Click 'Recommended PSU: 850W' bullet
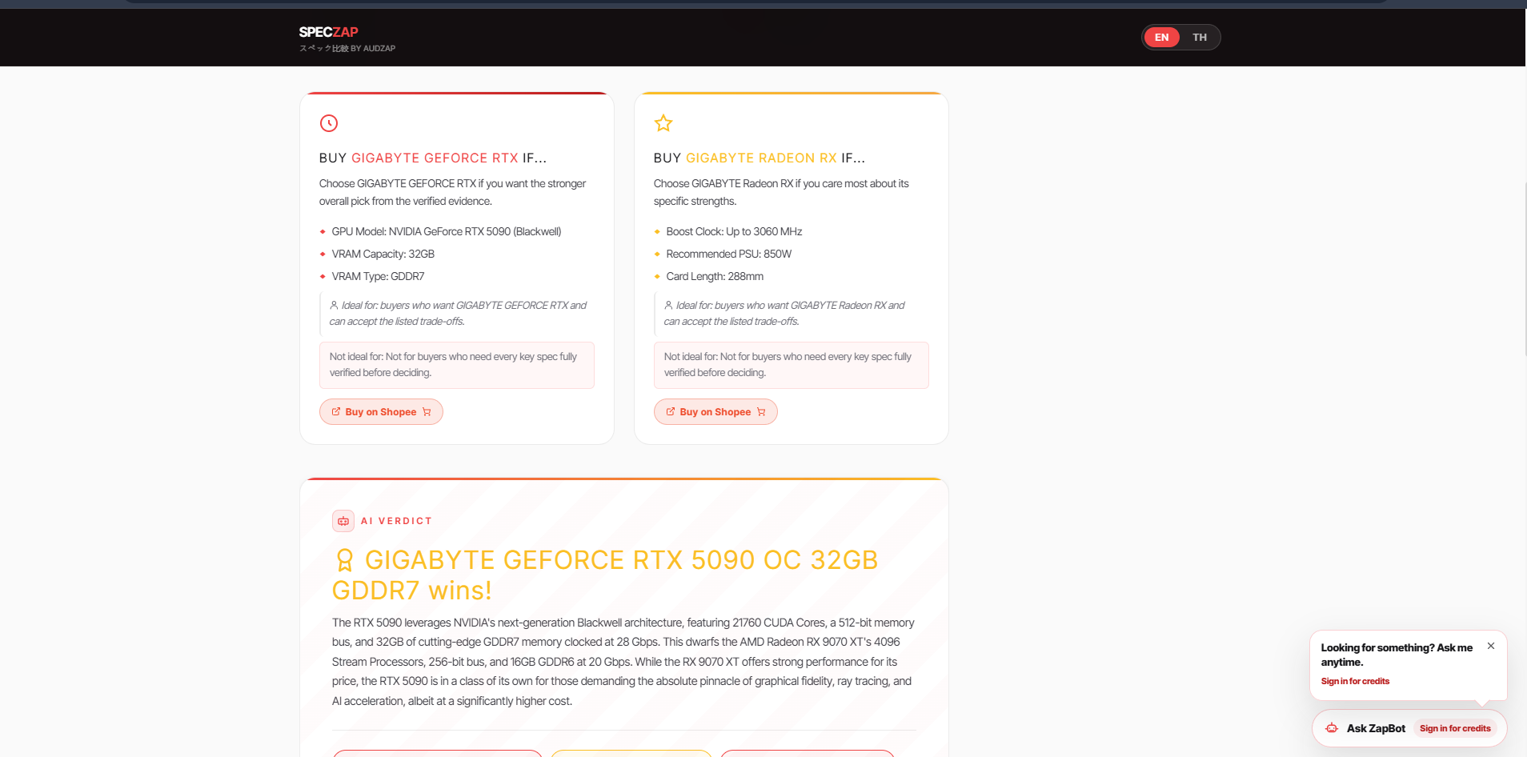This screenshot has width=1527, height=757. pos(729,254)
